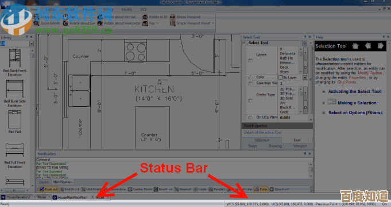Pin the Library panel
The height and width of the screenshot is (207, 391).
(x=26, y=37)
